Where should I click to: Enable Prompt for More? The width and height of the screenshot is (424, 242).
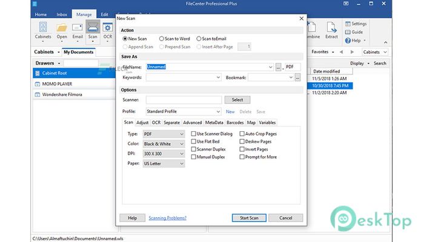[242, 157]
